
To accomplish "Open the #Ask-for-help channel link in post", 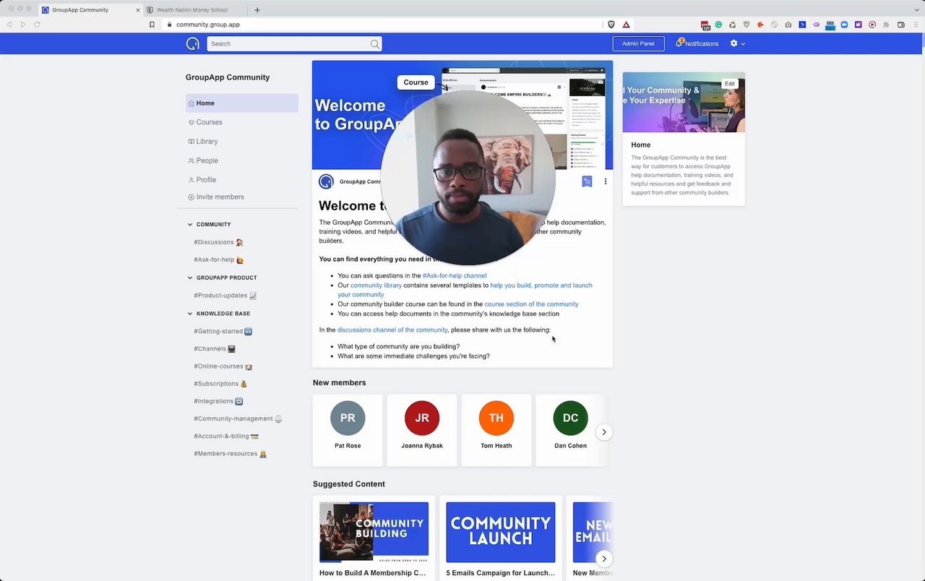I will [x=455, y=275].
